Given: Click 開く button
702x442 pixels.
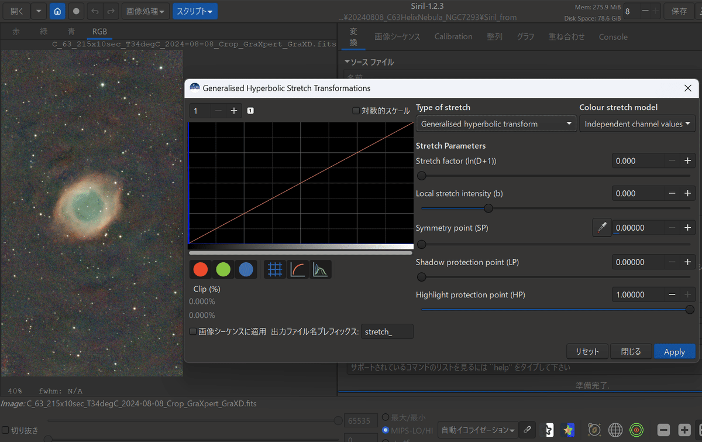Looking at the screenshot, I should tap(18, 11).
